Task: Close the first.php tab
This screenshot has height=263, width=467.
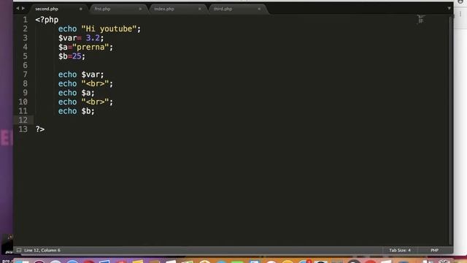Action: [140, 9]
